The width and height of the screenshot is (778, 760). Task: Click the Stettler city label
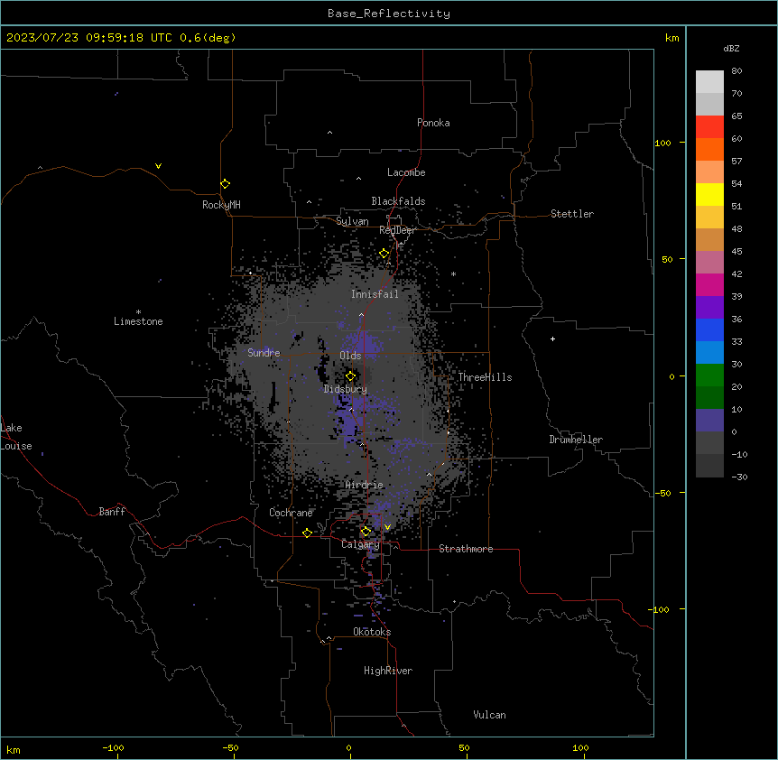point(572,214)
